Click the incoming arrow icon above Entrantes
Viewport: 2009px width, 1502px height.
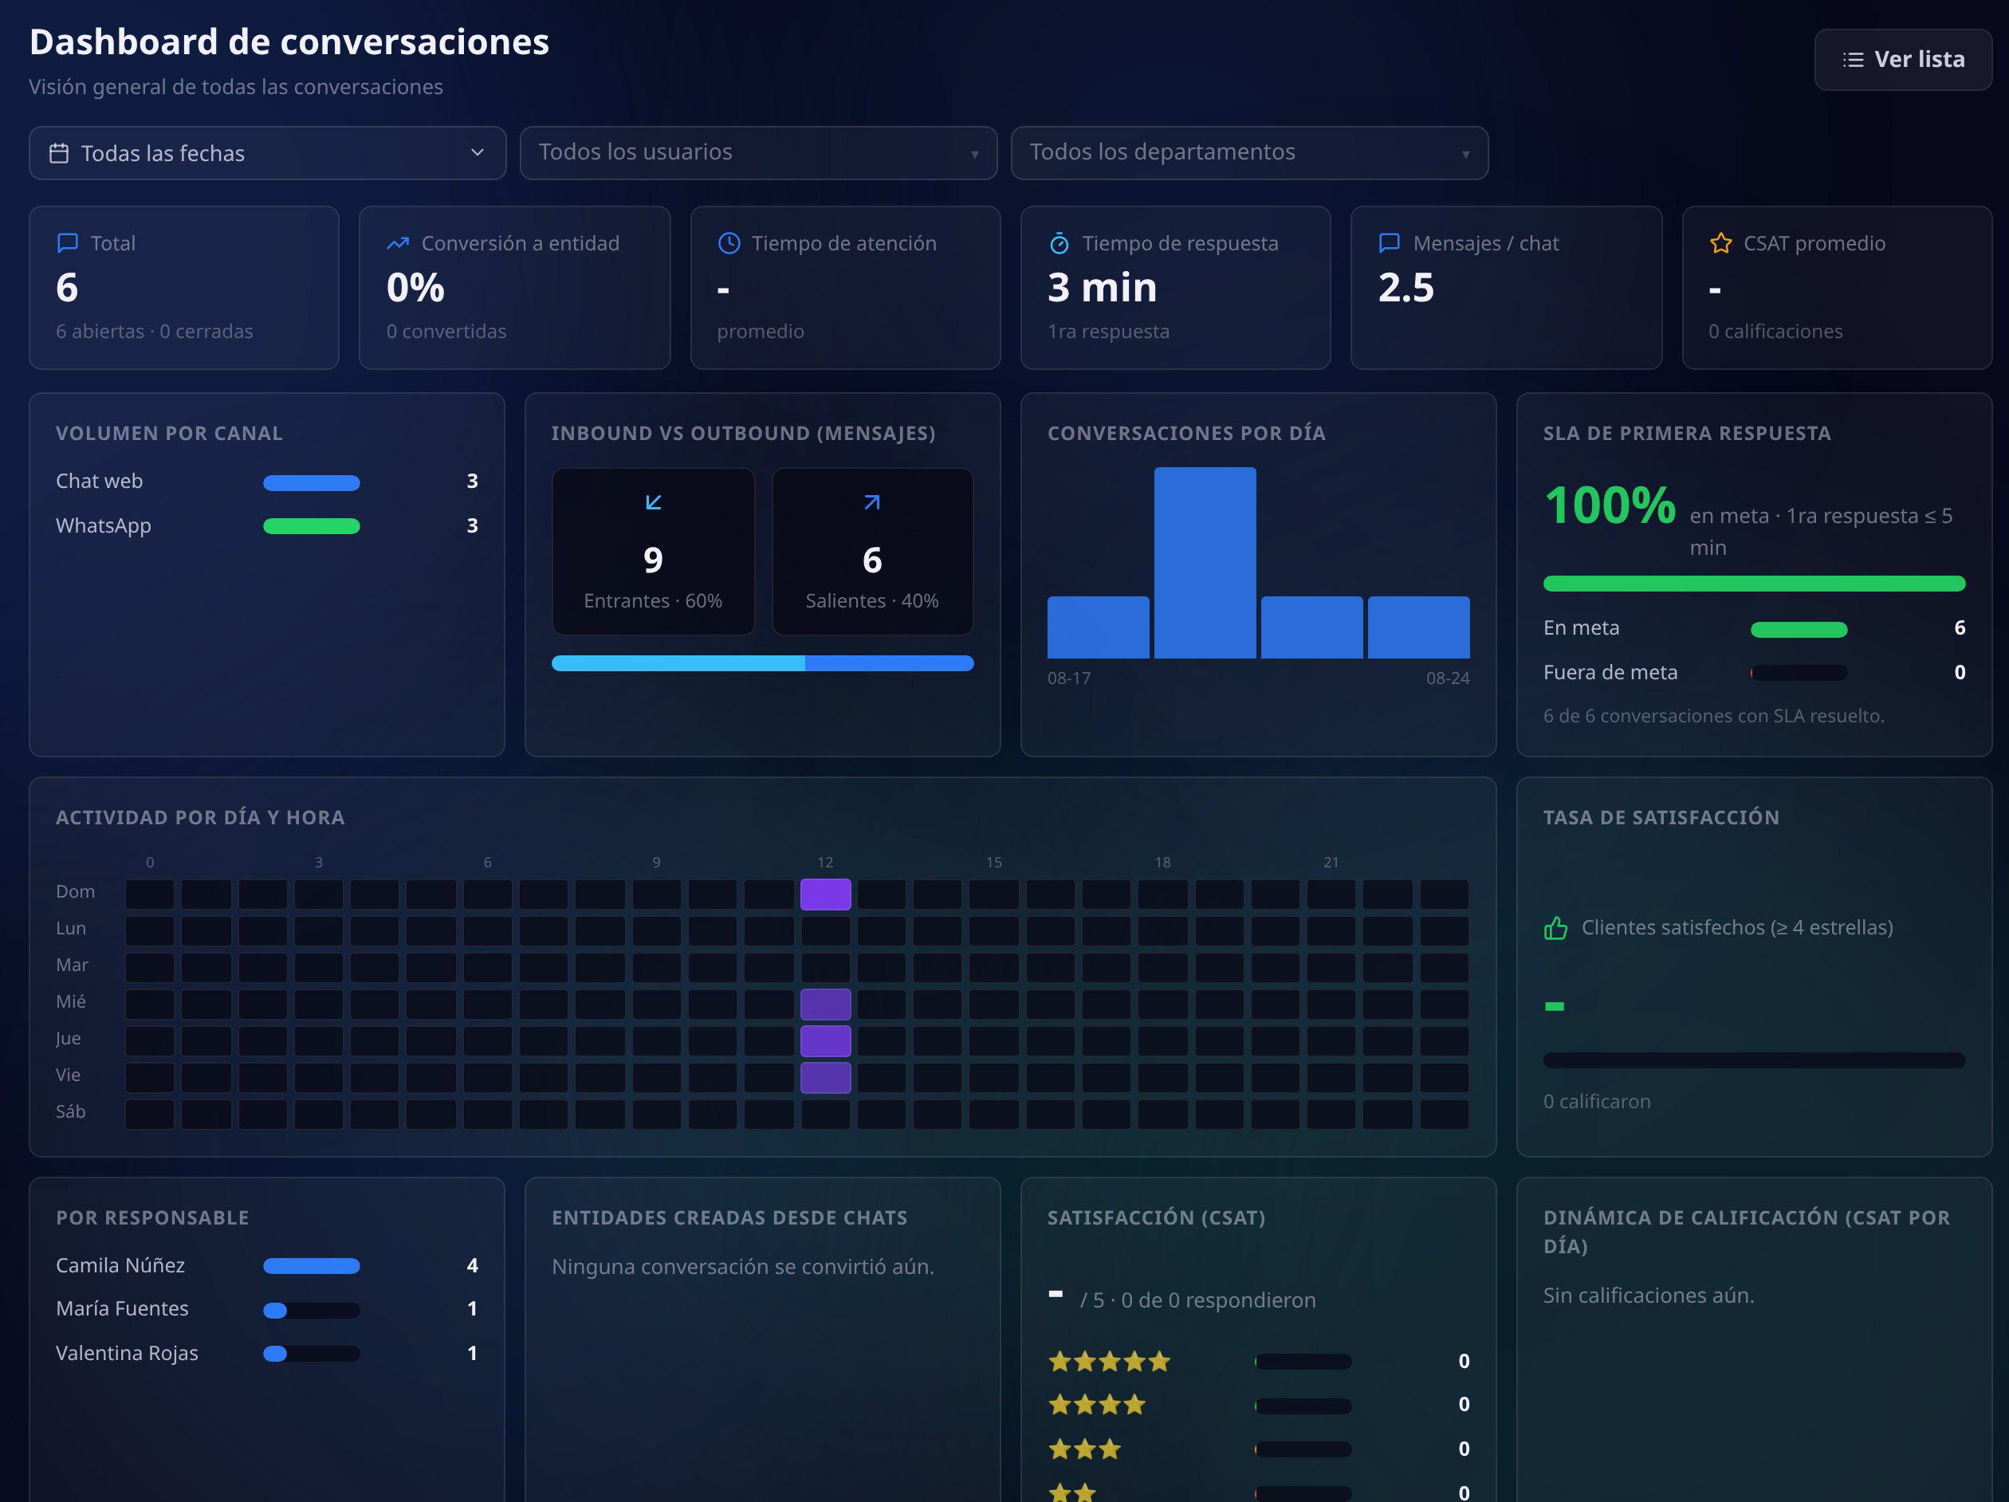coord(653,502)
